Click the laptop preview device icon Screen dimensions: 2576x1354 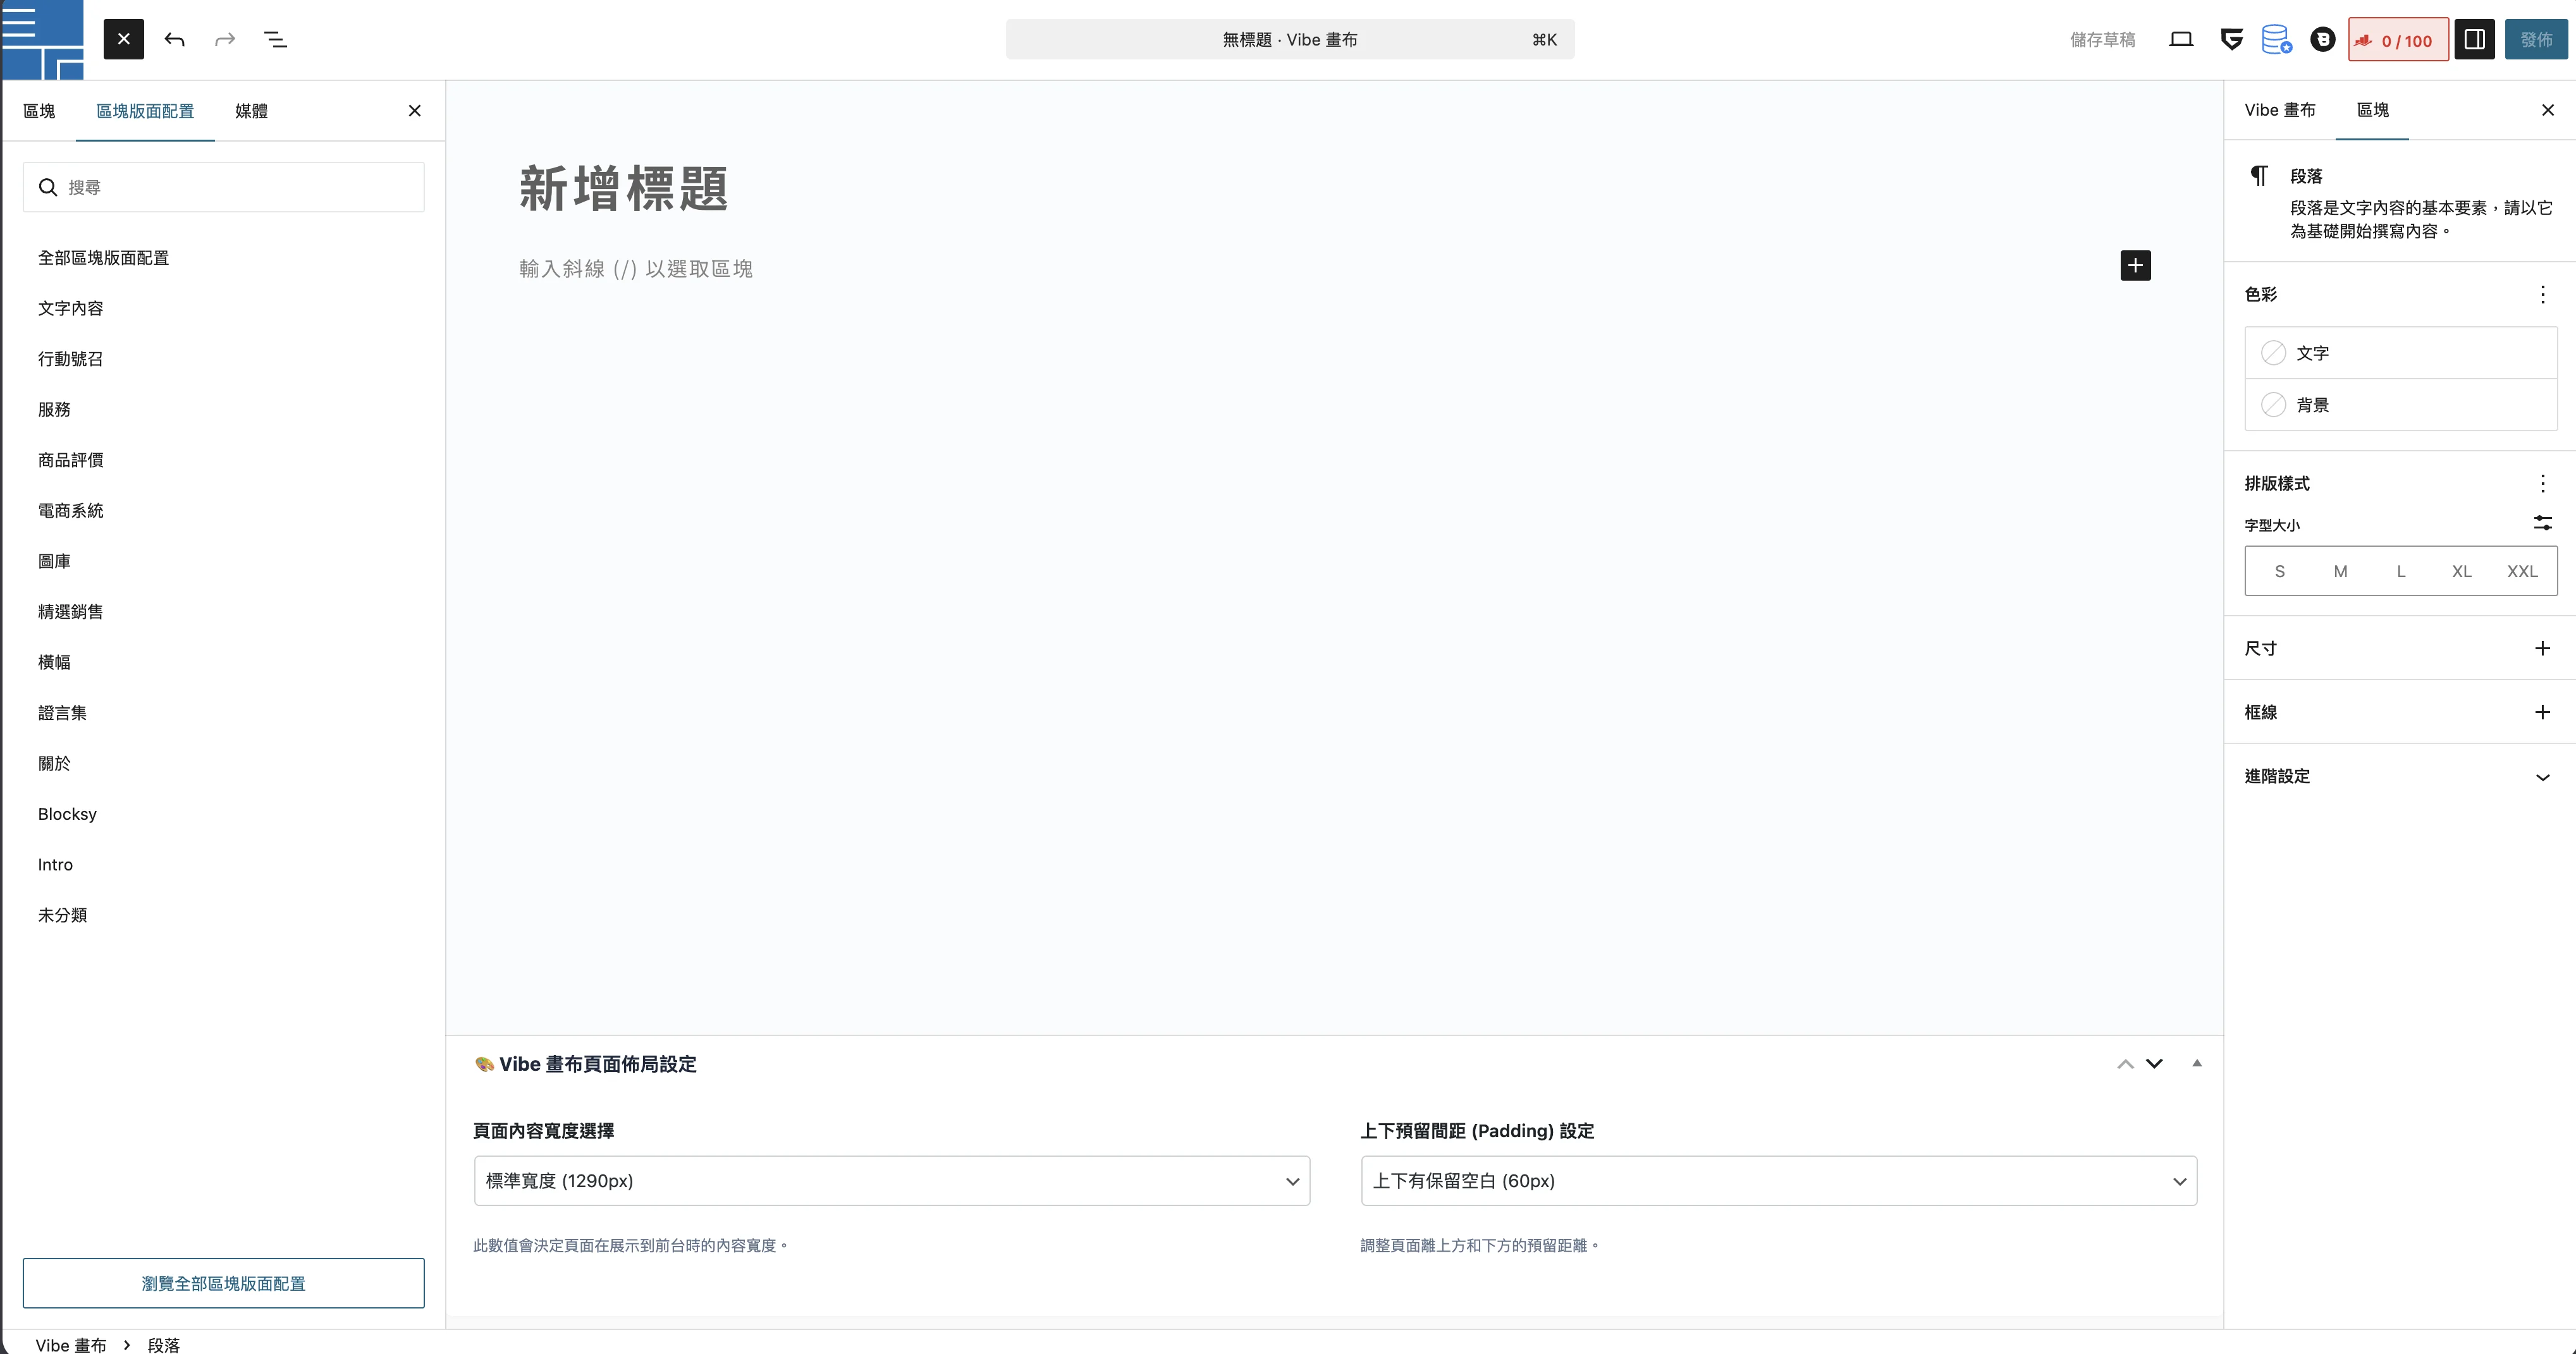pyautogui.click(x=2181, y=39)
